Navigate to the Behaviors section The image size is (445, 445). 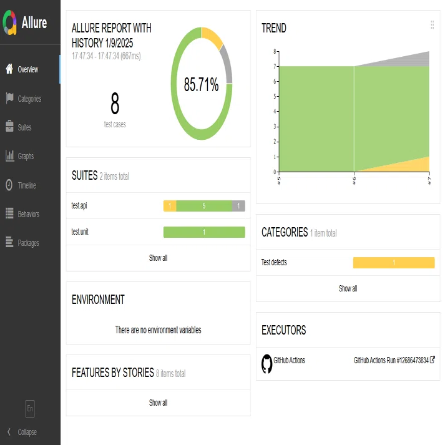pos(30,214)
